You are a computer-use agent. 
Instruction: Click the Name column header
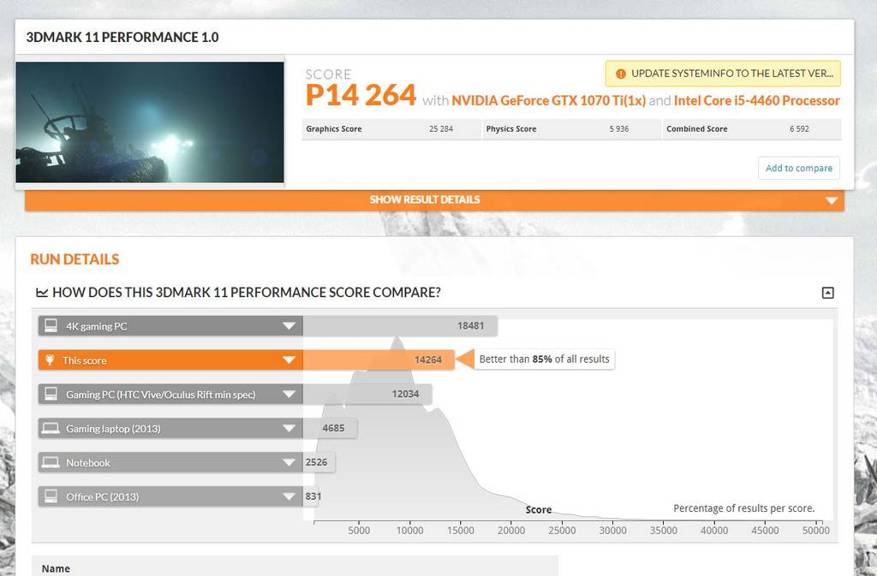click(x=56, y=569)
